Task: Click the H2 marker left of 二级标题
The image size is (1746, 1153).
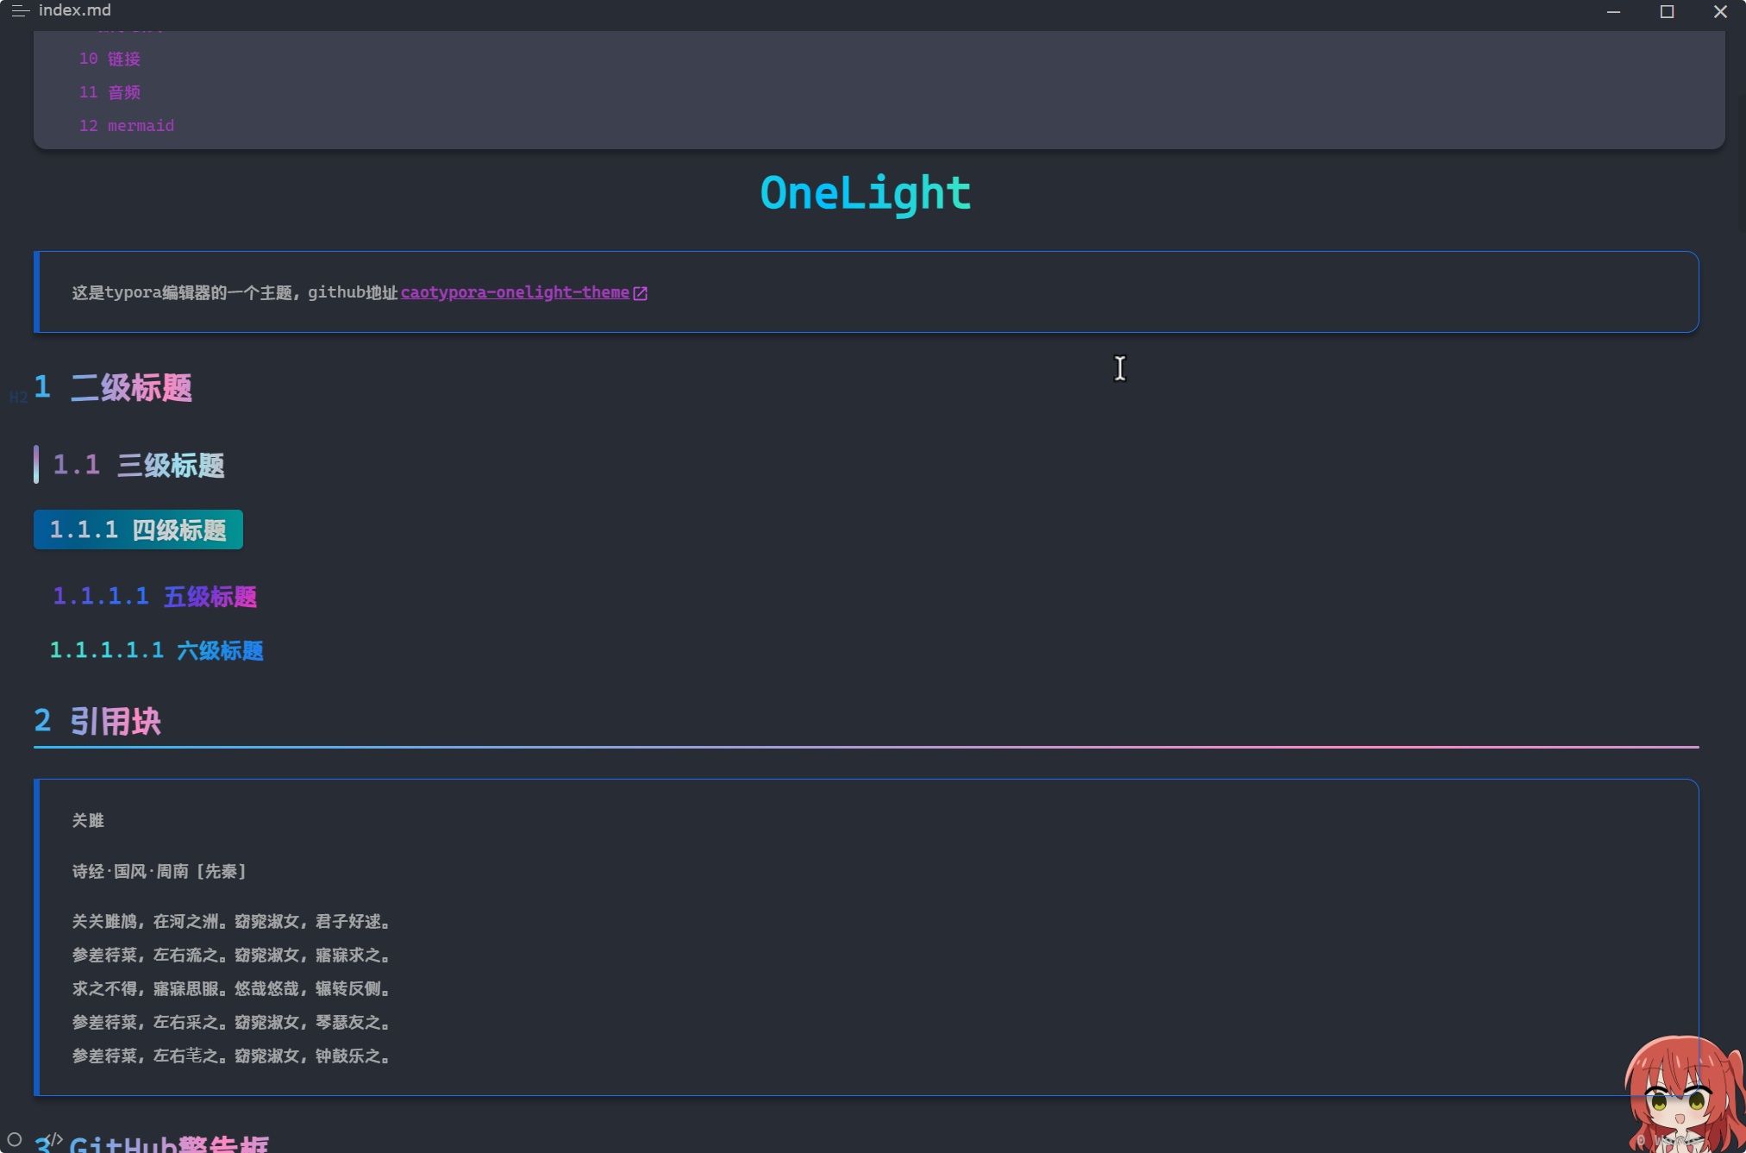Action: tap(18, 397)
